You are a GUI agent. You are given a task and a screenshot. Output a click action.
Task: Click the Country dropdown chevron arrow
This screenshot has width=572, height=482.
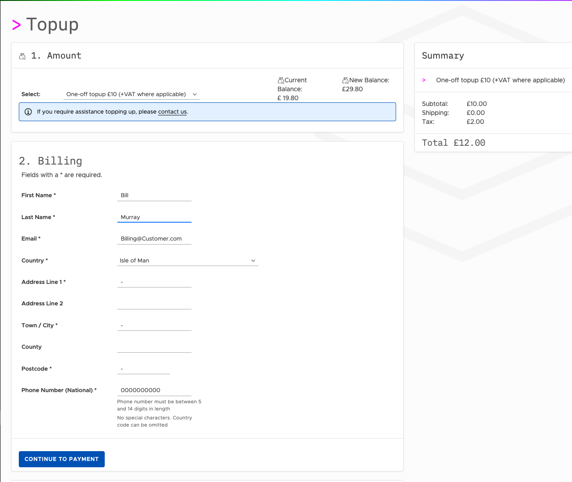[253, 261]
